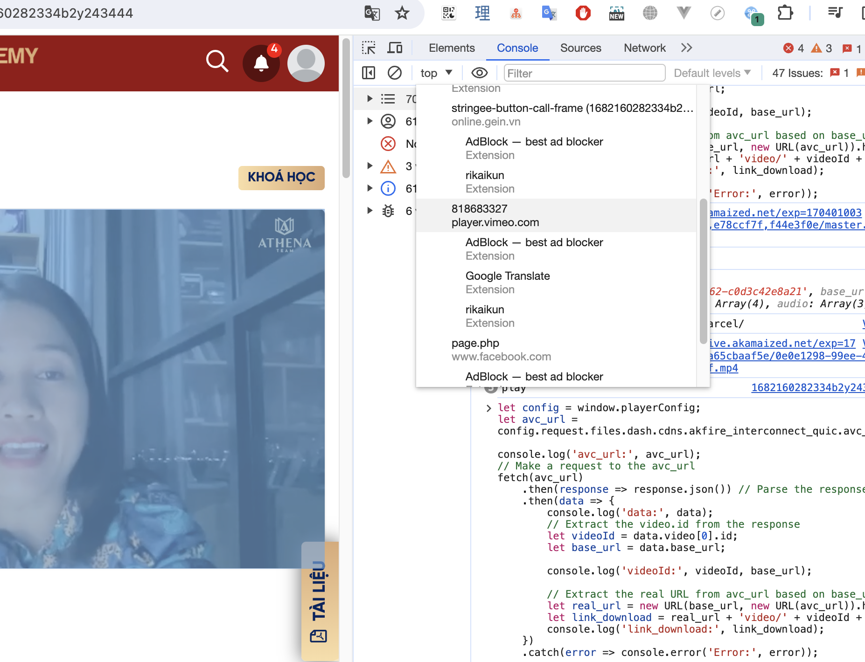The width and height of the screenshot is (865, 662).
Task: Open the TÀI LIỆU side tab
Action: [320, 601]
